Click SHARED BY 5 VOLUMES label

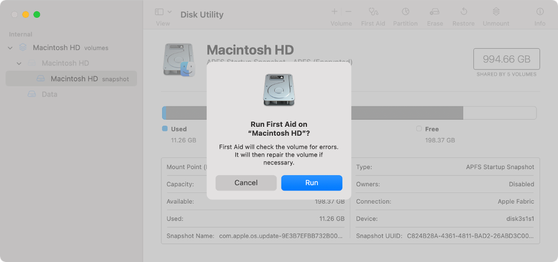pos(506,74)
